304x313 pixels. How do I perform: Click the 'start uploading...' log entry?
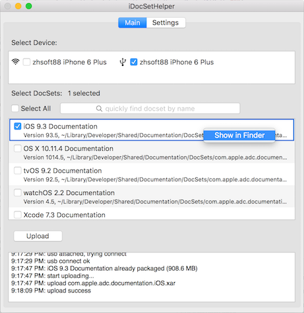[x=53, y=276]
